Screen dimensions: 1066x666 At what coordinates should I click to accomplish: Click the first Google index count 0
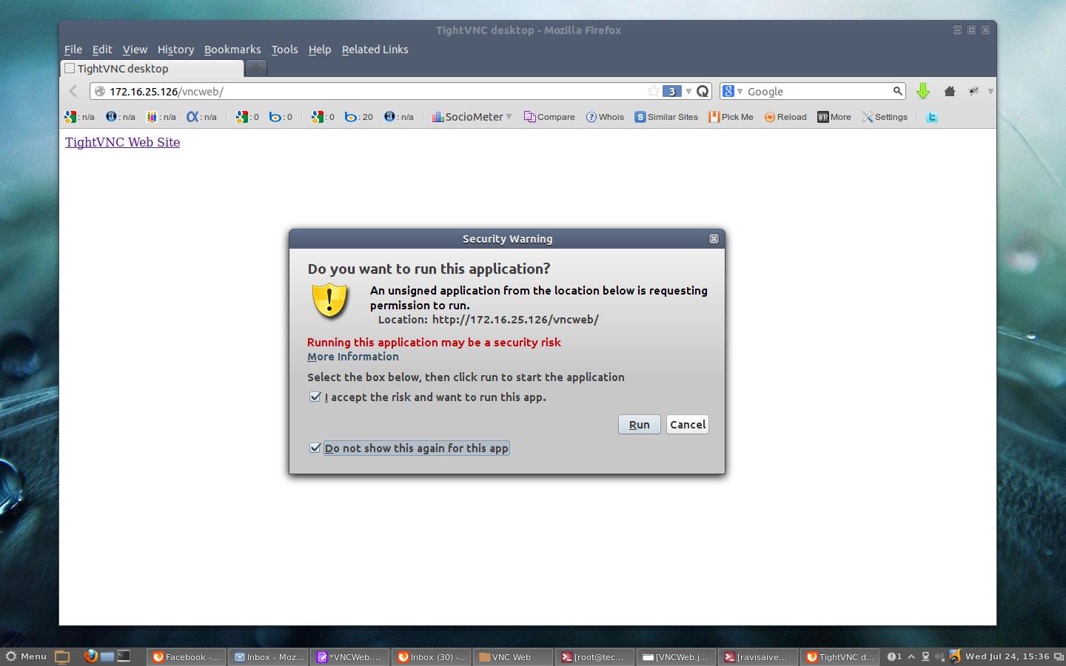point(247,117)
